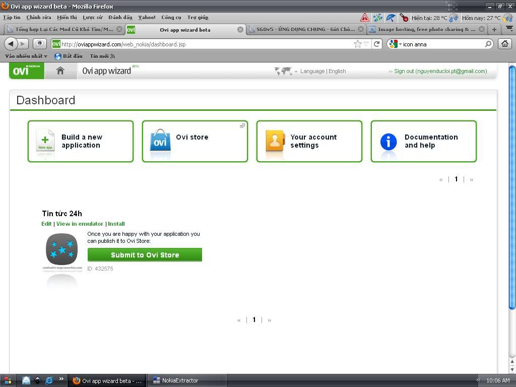Click the first quick launch icon beside Start

click(26, 380)
